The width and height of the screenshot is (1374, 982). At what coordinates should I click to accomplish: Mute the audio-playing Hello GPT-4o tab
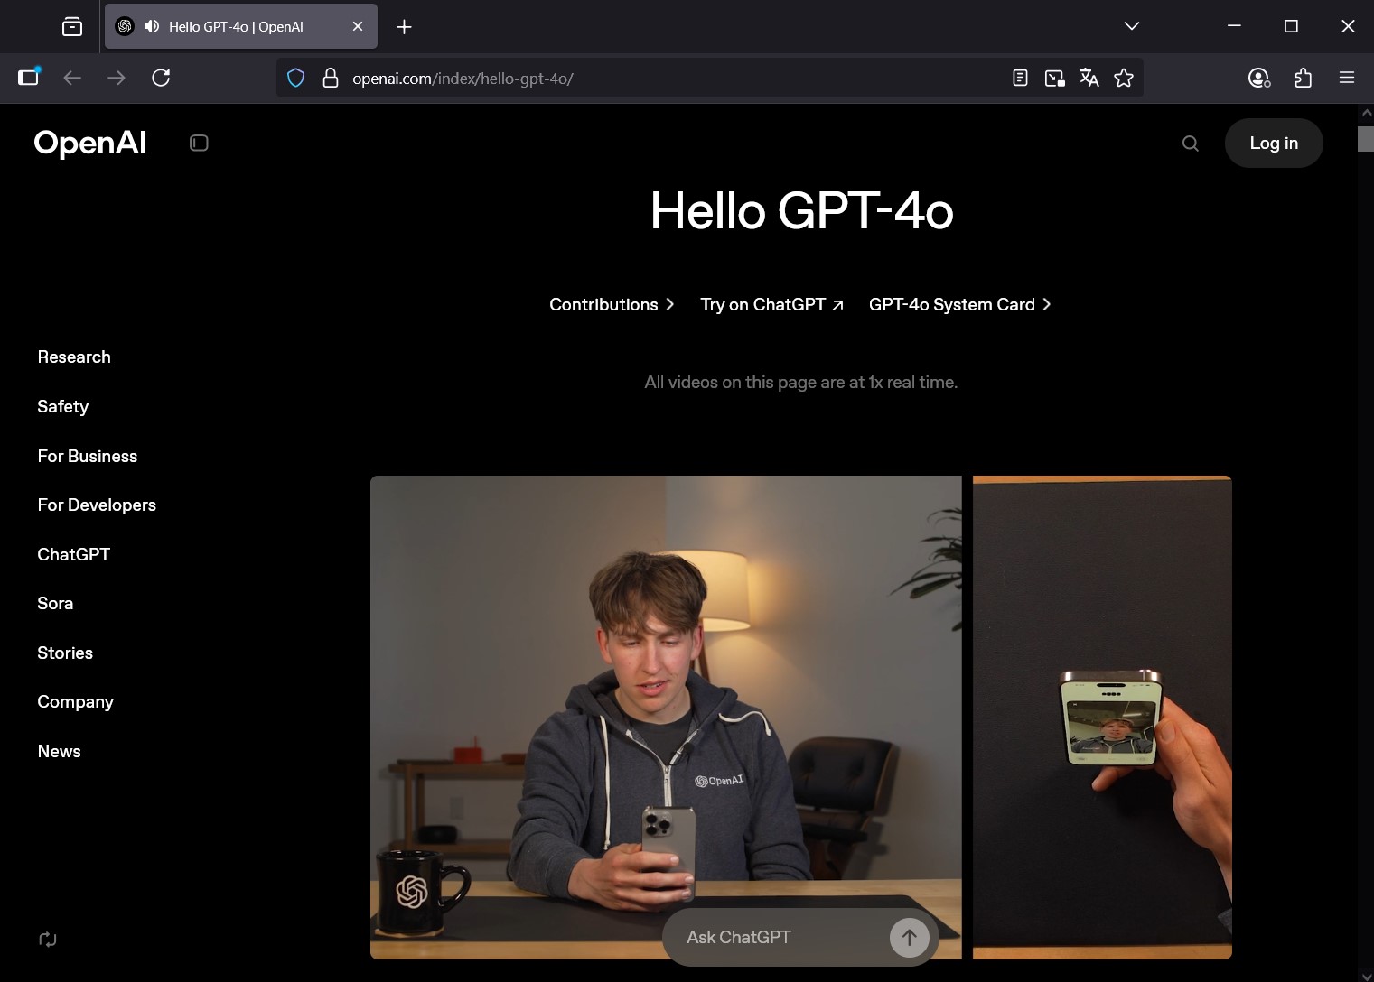pyautogui.click(x=151, y=27)
